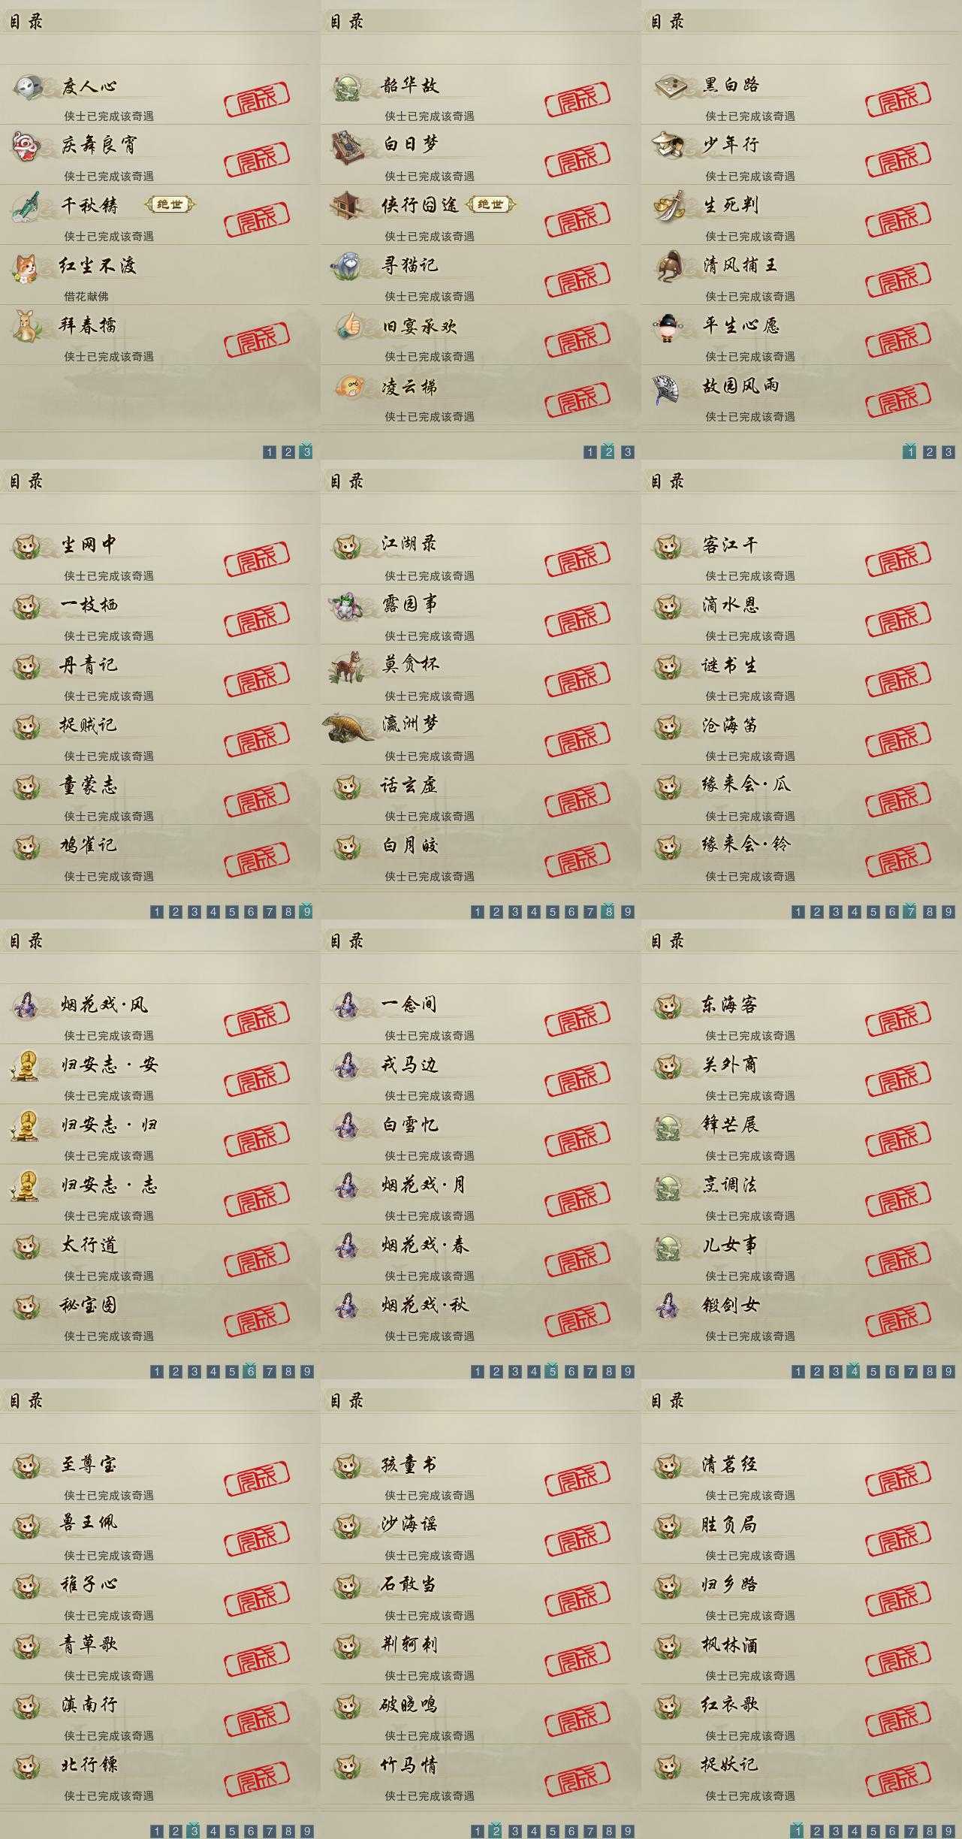Click the house icon beside 侠行囧途
Image resolution: width=962 pixels, height=1839 pixels.
click(x=348, y=205)
